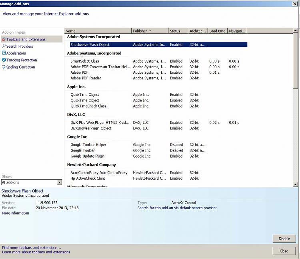Select Google Toolbar Helper add-on
The width and height of the screenshot is (300, 259).
click(x=159, y=145)
